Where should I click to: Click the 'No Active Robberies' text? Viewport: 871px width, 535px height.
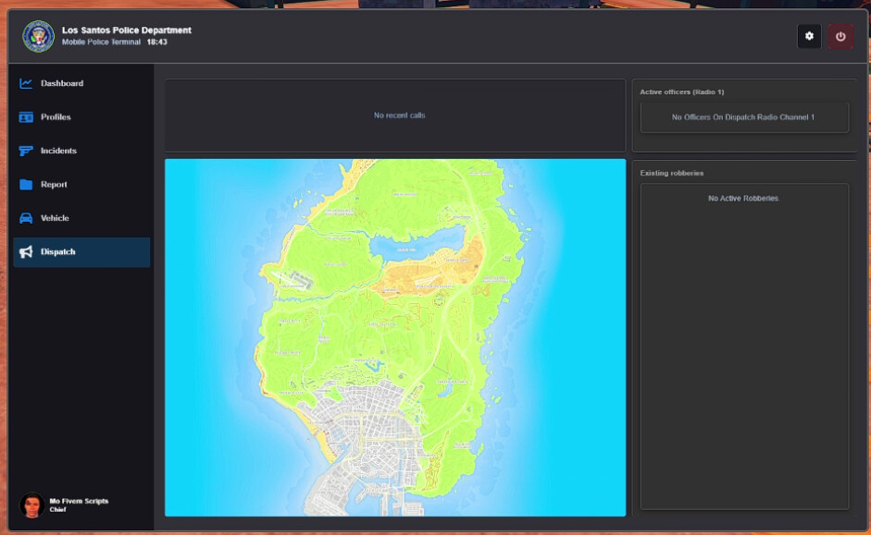tap(743, 198)
